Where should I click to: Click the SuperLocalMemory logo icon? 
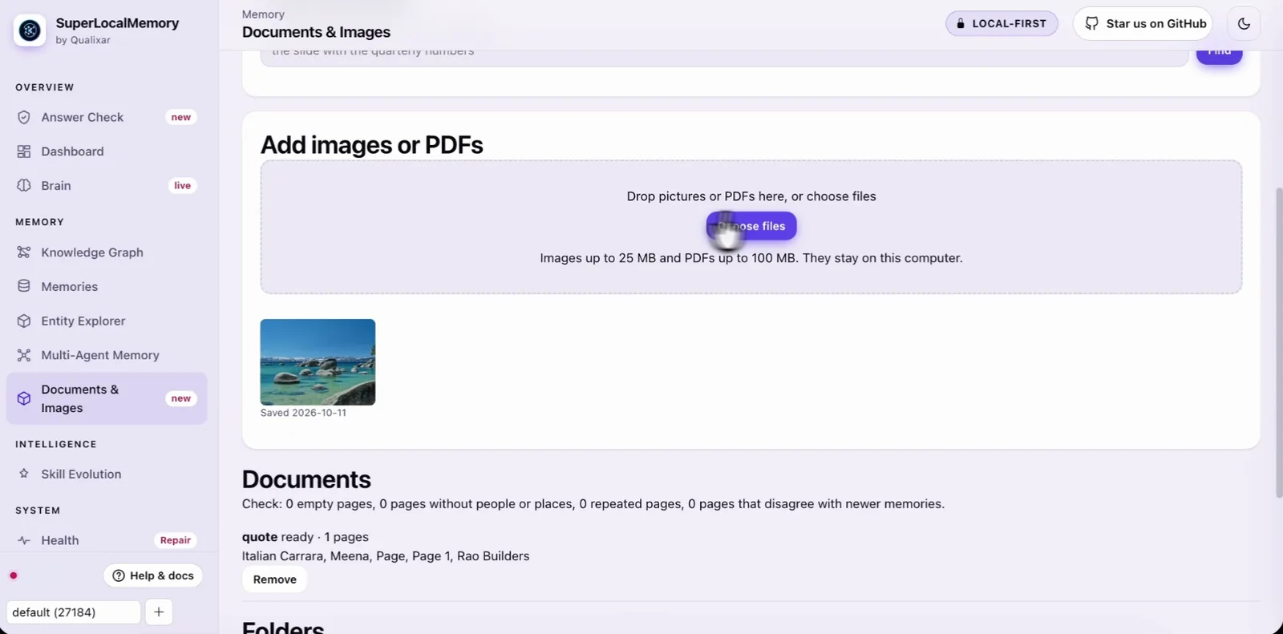click(x=30, y=30)
